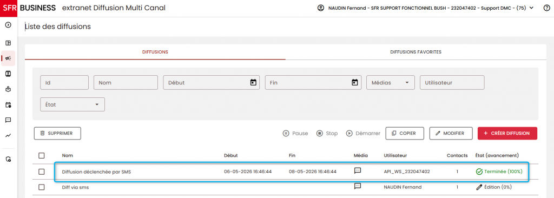
Task: Click the Média column header
Action: [x=360, y=155]
